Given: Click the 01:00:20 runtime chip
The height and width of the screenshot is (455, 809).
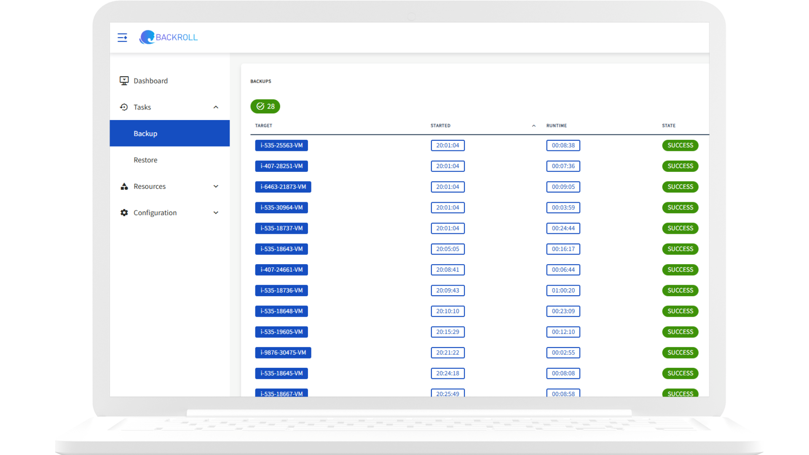Looking at the screenshot, I should coord(563,290).
